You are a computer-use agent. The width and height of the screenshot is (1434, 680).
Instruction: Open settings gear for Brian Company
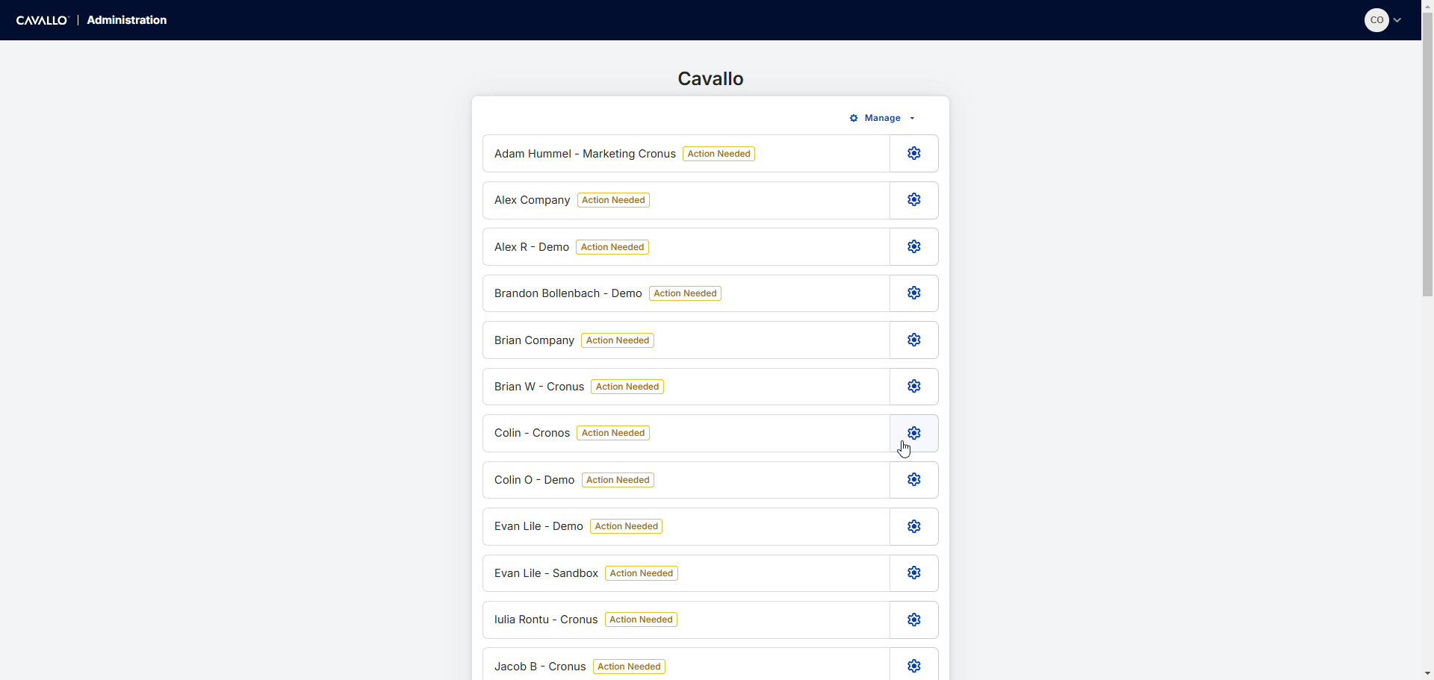click(914, 340)
